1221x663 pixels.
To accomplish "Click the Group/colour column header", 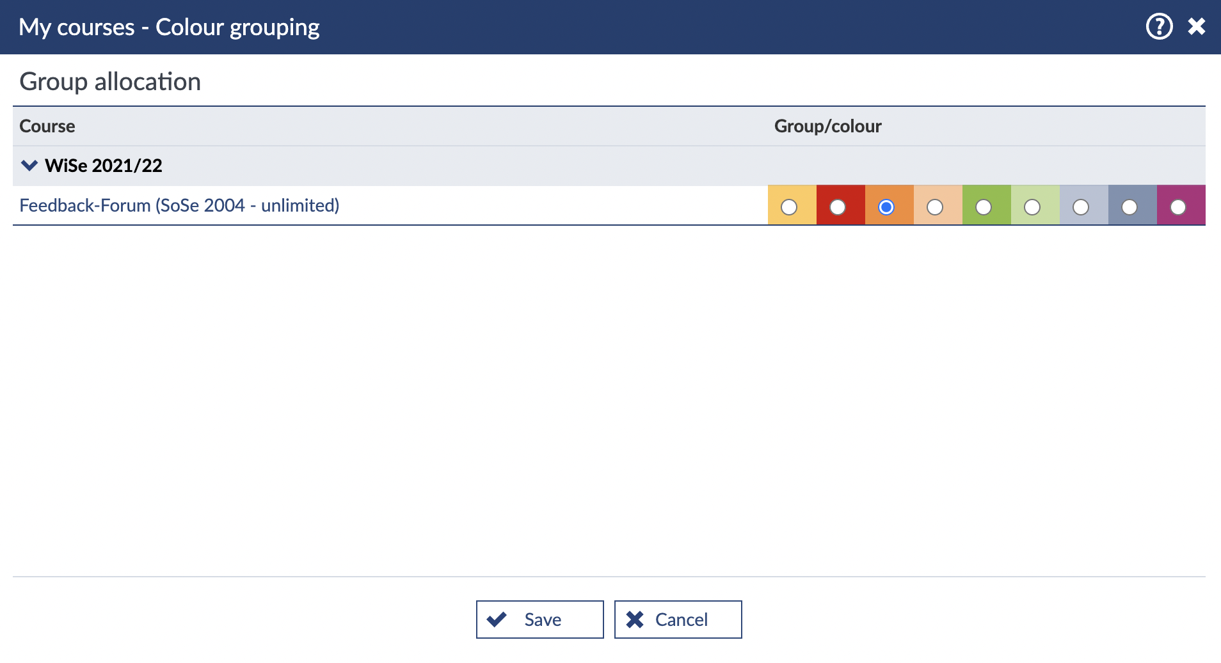I will pos(827,126).
